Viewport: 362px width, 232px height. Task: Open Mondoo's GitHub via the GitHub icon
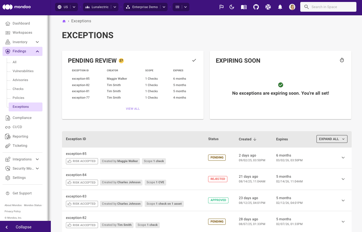pyautogui.click(x=256, y=7)
